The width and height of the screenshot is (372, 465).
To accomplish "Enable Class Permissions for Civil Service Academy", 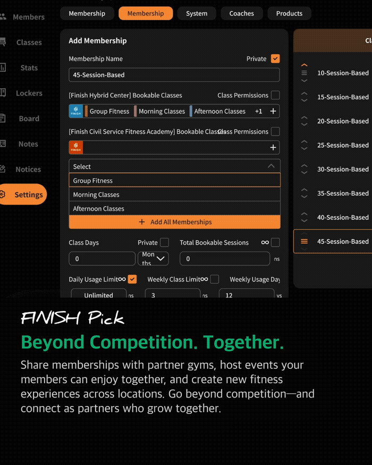I will [275, 131].
